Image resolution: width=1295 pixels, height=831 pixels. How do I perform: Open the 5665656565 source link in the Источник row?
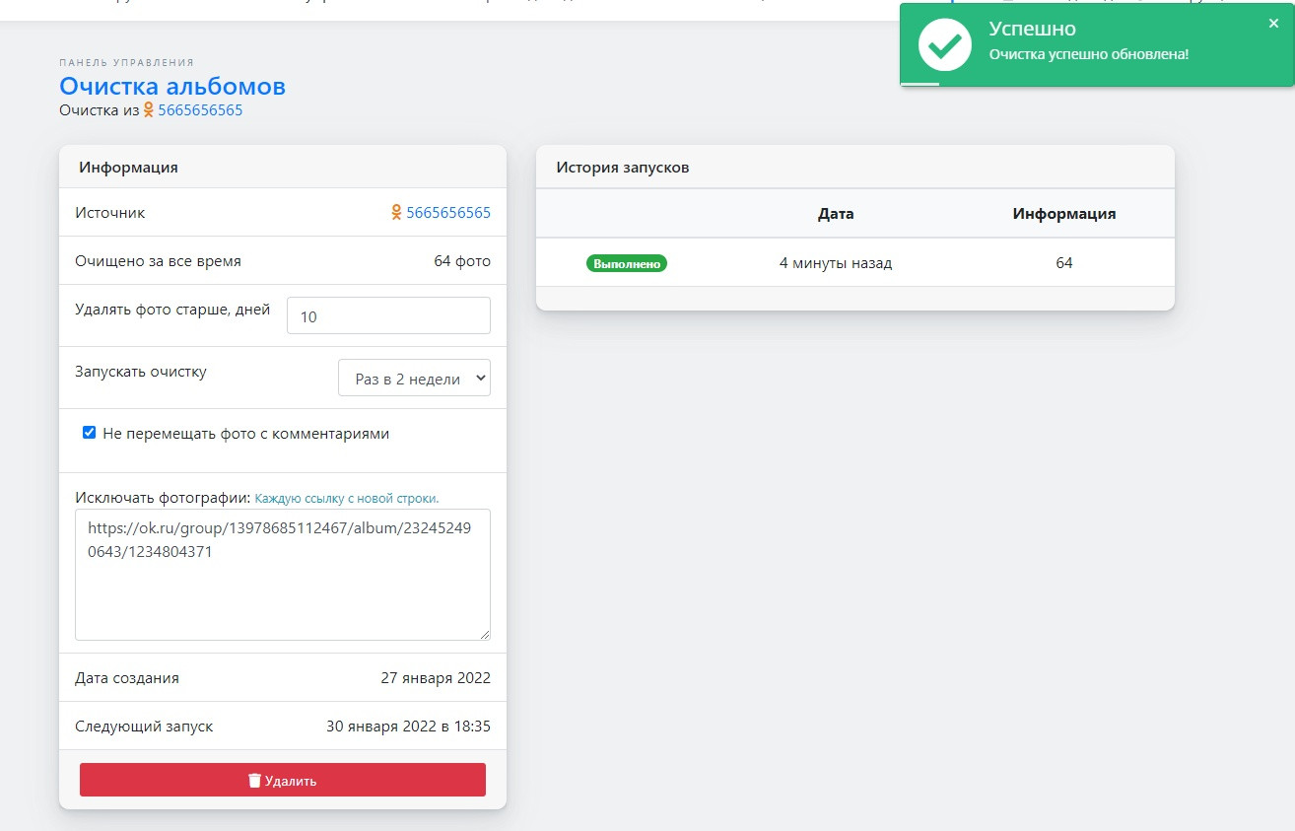pos(448,213)
